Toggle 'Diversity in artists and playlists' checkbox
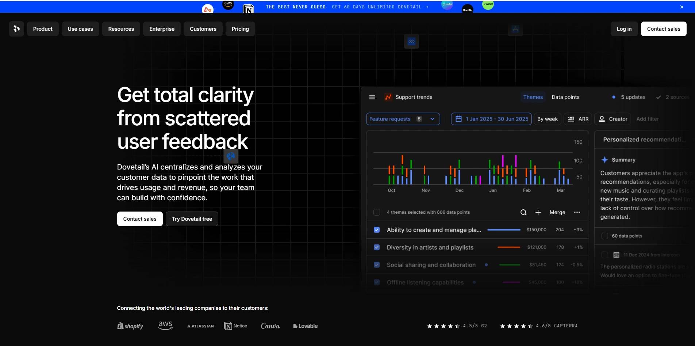 pos(377,247)
